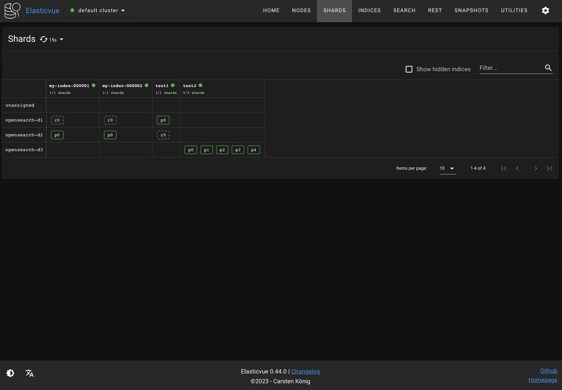Viewport: 562px width, 390px height.
Task: Open the Github link in footer
Action: (x=549, y=371)
